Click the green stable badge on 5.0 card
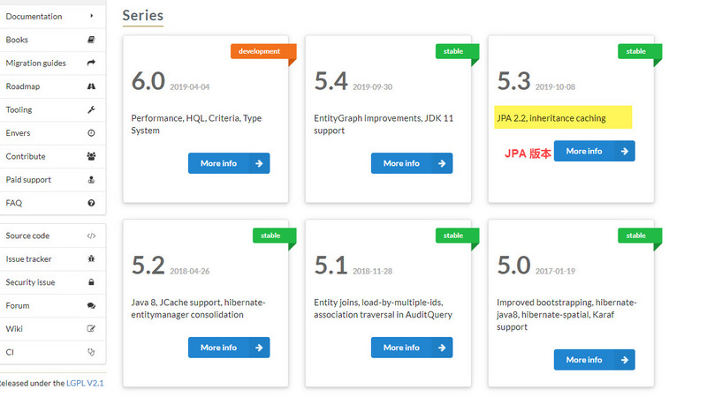The image size is (707, 404). point(639,236)
